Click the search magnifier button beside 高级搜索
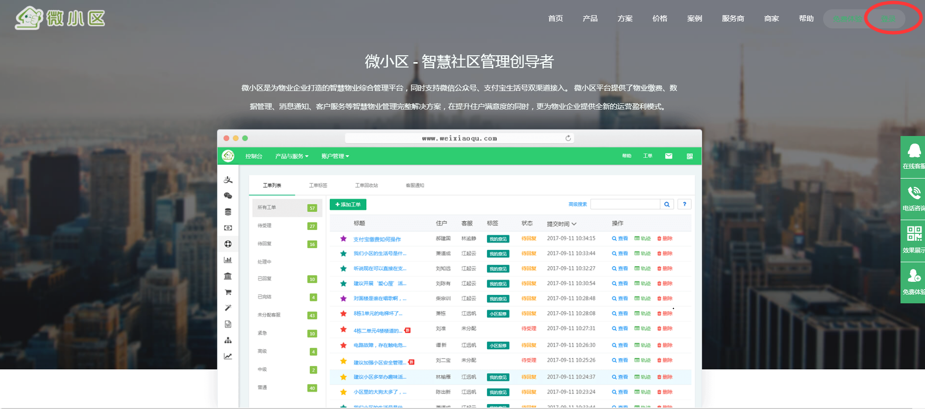Screen dimensions: 925x409 (667, 204)
